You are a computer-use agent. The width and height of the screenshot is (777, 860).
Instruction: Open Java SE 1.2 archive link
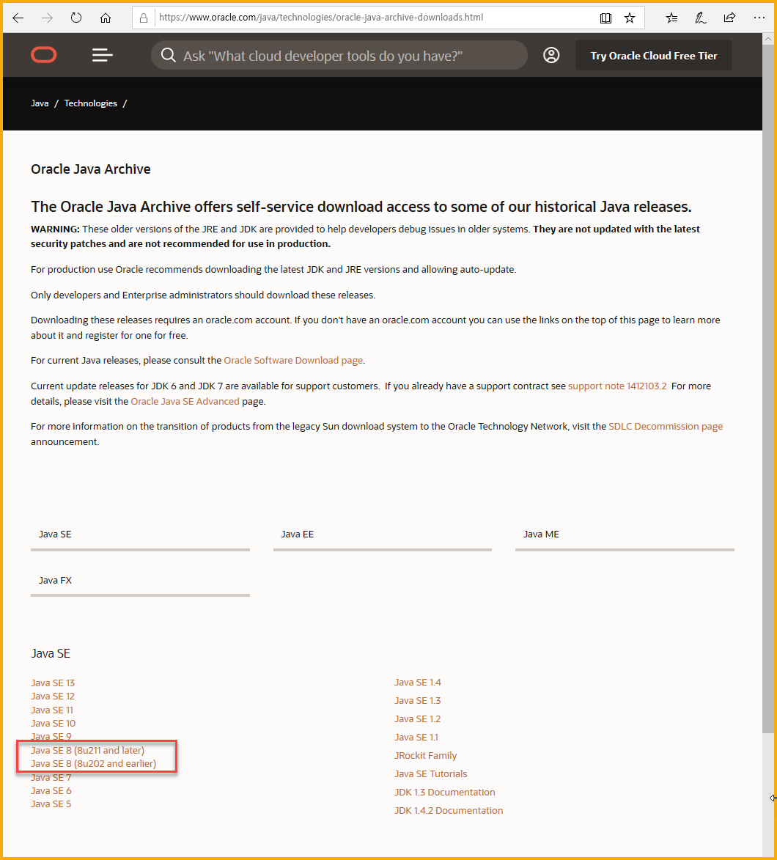click(x=418, y=718)
